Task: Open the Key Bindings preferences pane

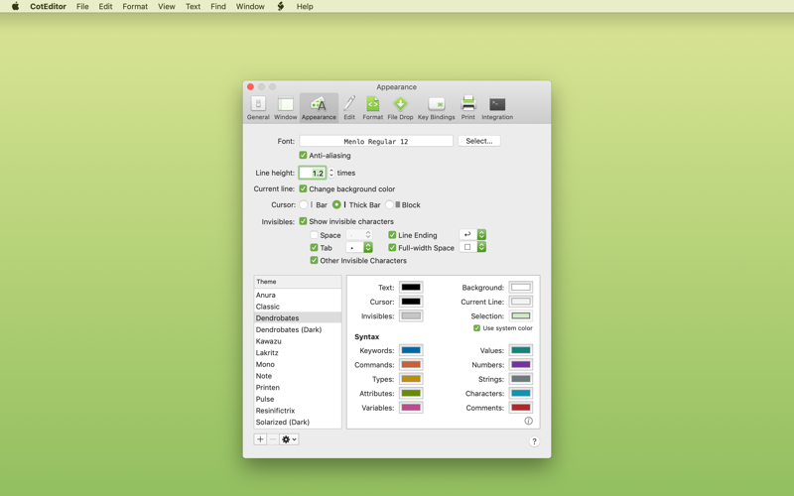Action: tap(436, 108)
